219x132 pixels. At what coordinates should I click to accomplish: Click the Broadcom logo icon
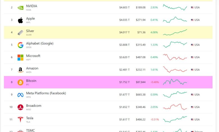coord(20,107)
